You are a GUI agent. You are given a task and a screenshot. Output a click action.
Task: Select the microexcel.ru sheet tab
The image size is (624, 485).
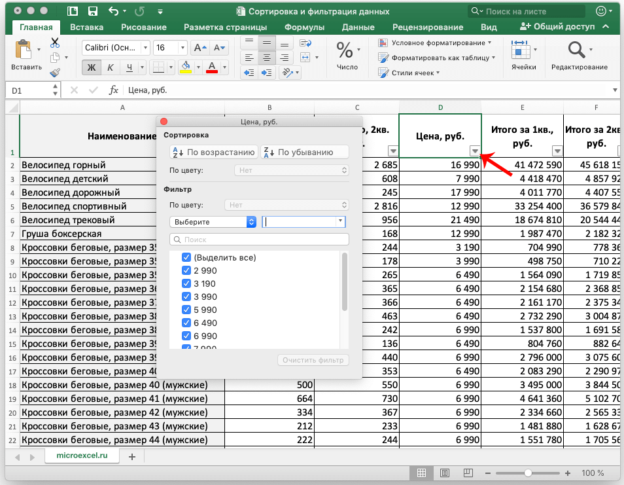82,456
